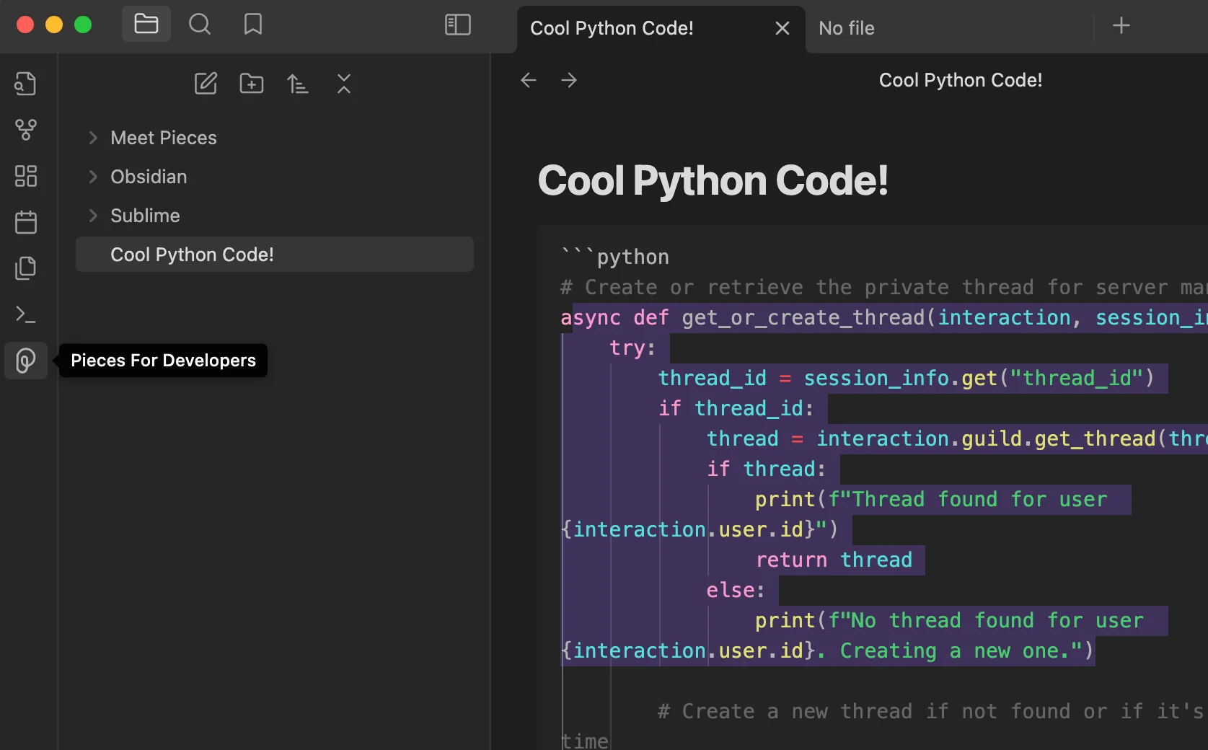Open the quick switcher ribbon icon
Viewport: 1208px width, 750px height.
tap(26, 84)
